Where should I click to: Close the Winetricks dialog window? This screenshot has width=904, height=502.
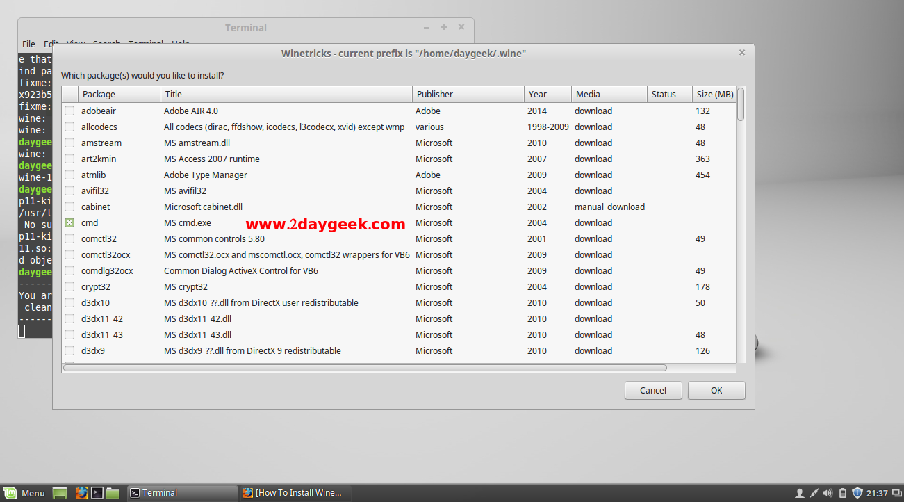pyautogui.click(x=742, y=53)
